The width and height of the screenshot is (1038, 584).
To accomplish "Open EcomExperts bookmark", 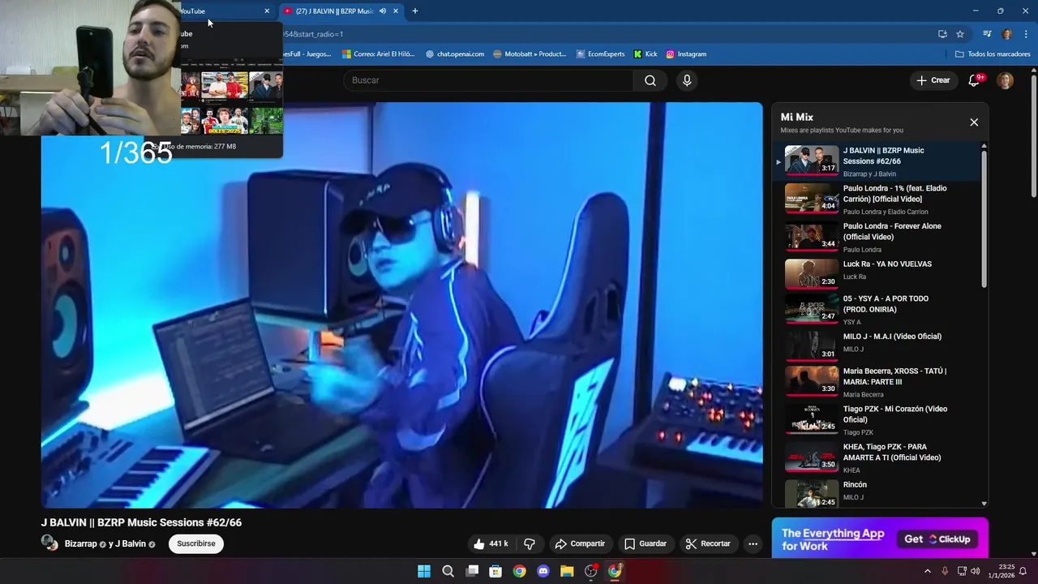I will tap(600, 54).
